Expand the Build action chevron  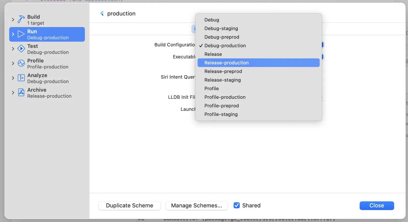[x=13, y=20]
